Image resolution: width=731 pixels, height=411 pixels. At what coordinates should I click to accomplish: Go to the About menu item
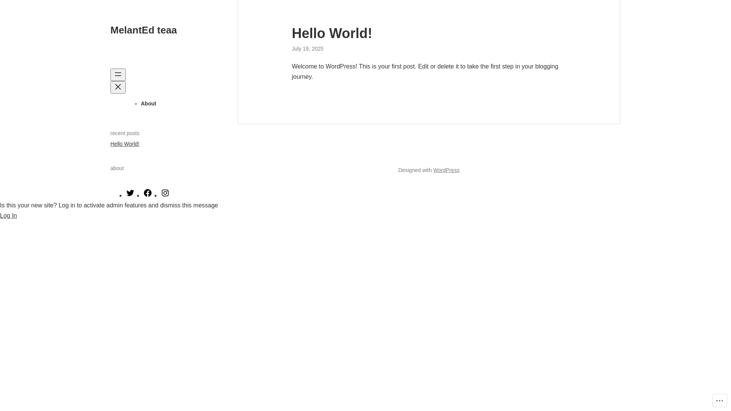pyautogui.click(x=148, y=104)
